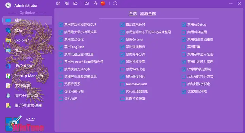The image size is (245, 133).
Task: Click the save icon in top toolbar
Action: pyautogui.click(x=58, y=3)
